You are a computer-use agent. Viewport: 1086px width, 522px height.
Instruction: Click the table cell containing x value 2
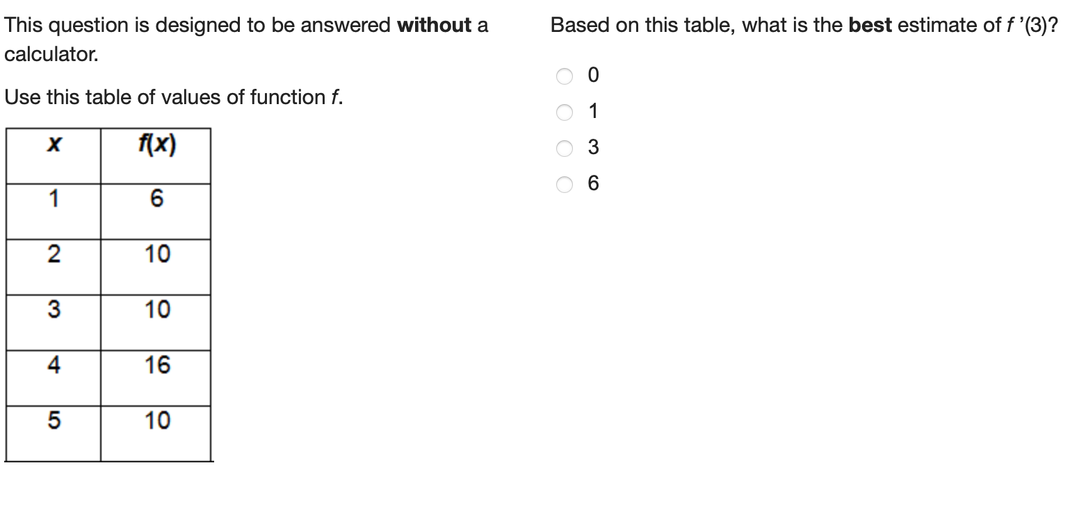pyautogui.click(x=53, y=253)
